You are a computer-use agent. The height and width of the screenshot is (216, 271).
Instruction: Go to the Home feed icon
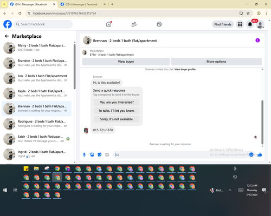(x=108, y=24)
